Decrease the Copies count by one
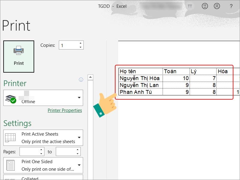Viewport: 240px width, 180px height. point(80,47)
